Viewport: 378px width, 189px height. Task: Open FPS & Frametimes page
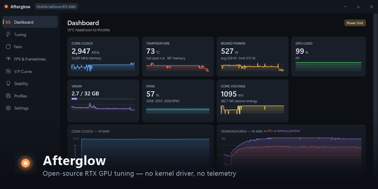tap(30, 59)
